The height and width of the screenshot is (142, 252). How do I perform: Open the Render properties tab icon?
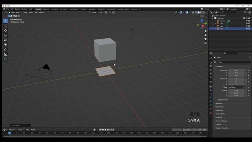point(211,63)
